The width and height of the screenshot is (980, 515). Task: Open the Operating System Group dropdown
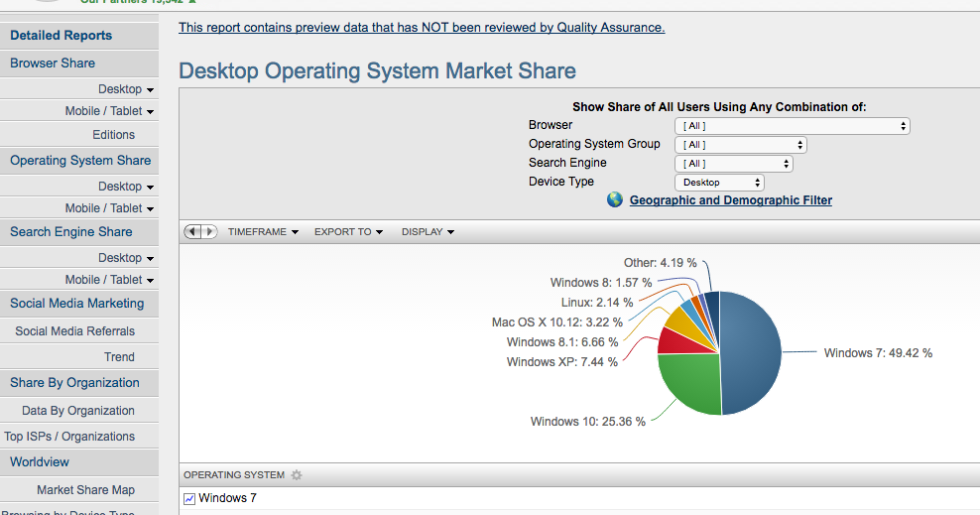click(x=741, y=144)
